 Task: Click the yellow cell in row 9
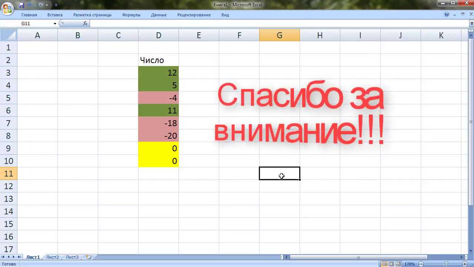158,148
